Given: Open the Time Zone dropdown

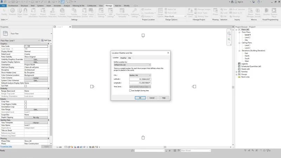Looking at the screenshot, I should pos(140,87).
